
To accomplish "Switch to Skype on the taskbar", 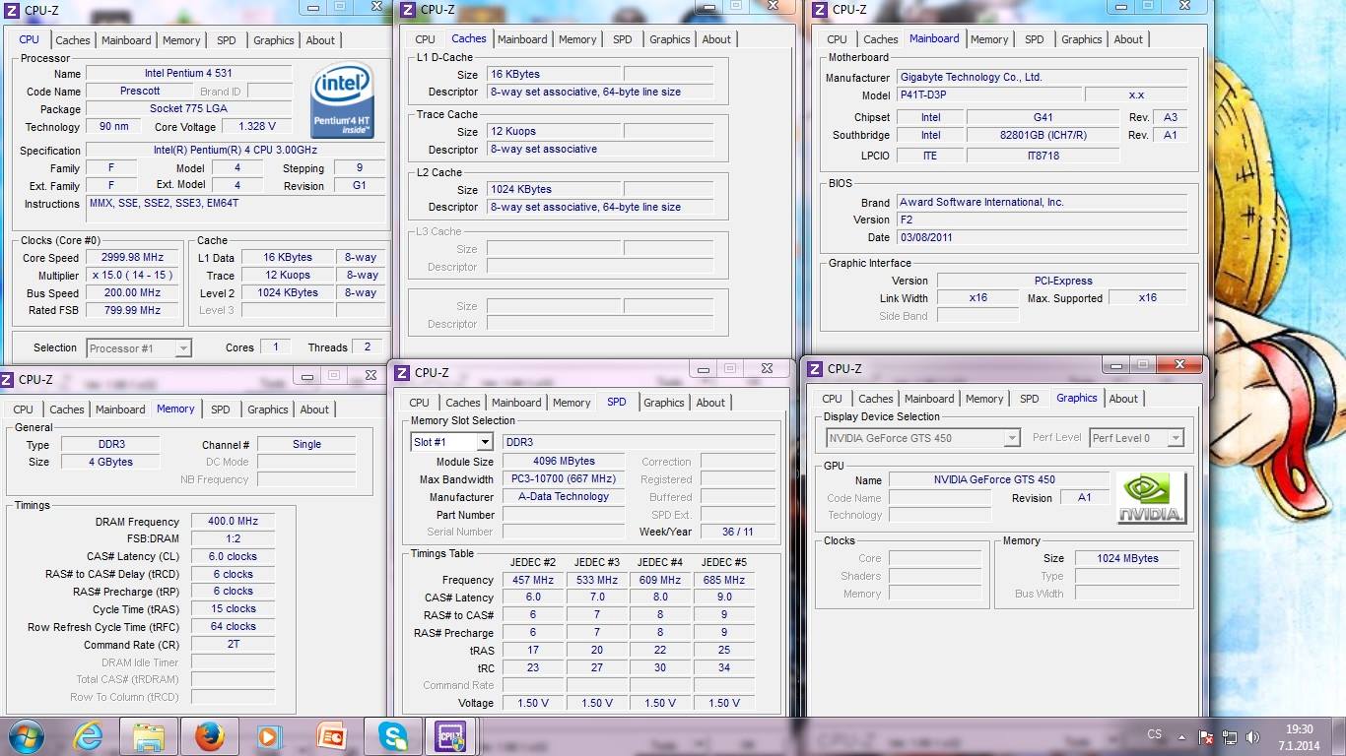I will point(392,735).
